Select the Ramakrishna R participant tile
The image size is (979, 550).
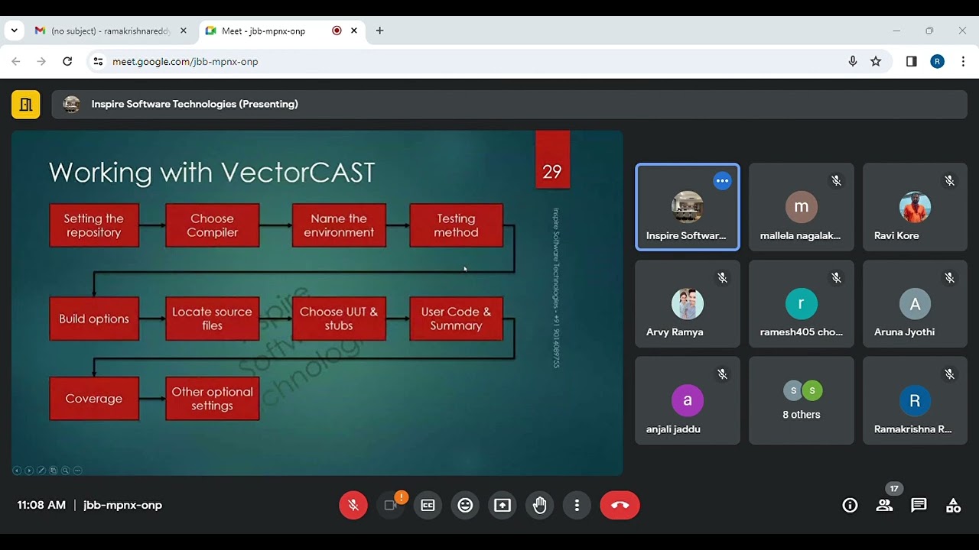915,401
